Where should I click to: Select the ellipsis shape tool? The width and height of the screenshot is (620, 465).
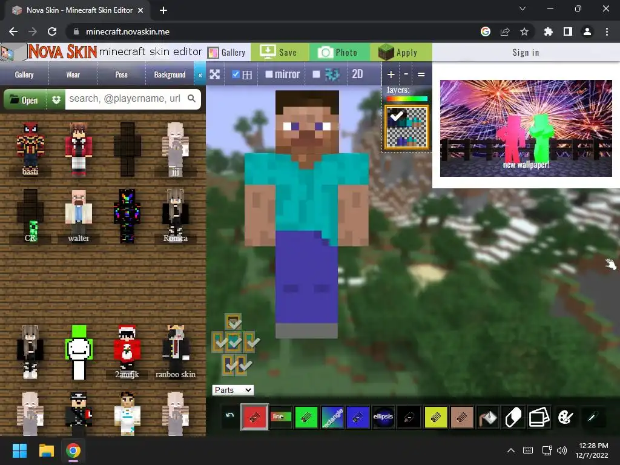click(383, 417)
